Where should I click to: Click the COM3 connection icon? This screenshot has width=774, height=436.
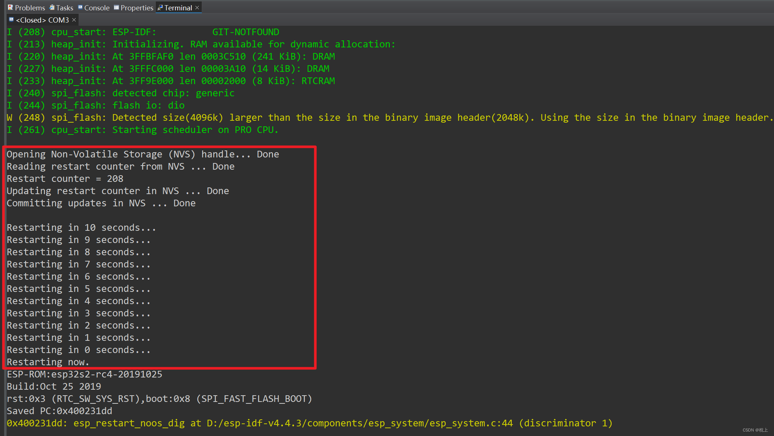point(11,20)
